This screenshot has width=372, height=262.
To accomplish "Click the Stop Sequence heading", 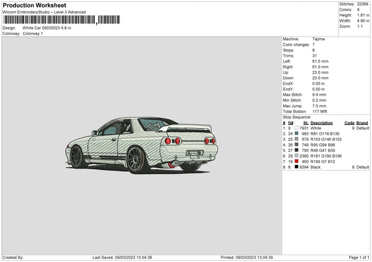I will click(297, 117).
